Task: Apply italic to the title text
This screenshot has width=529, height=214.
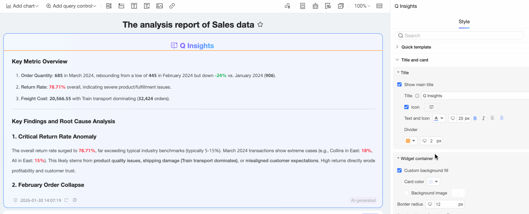Action: [484, 118]
